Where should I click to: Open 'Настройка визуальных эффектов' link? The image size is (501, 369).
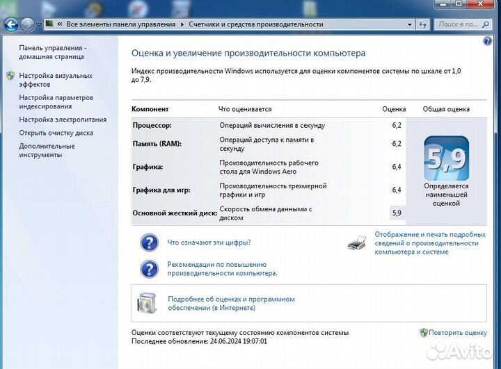click(x=56, y=80)
